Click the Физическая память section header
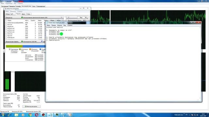This screenshot has width=209, height=117. pos(25,42)
